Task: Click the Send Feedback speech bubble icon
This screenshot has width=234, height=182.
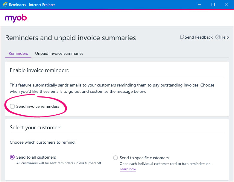Action: 182,37
